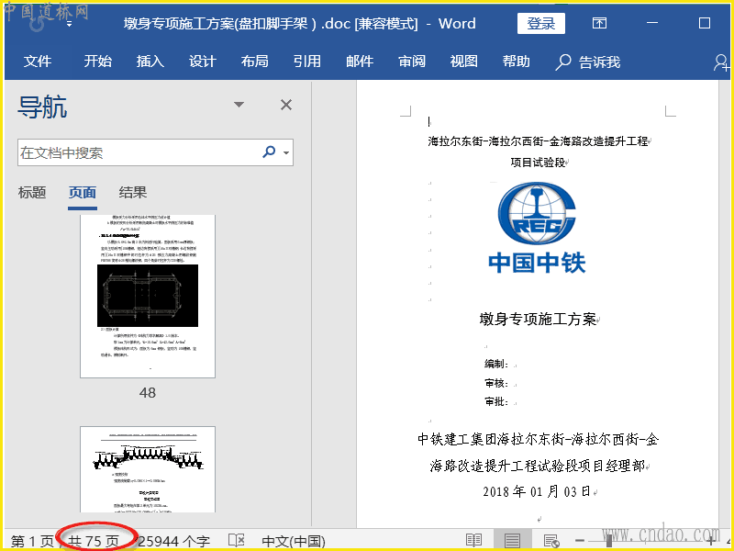
Task: Click 第 1 页 in the status bar
Action: coord(32,541)
